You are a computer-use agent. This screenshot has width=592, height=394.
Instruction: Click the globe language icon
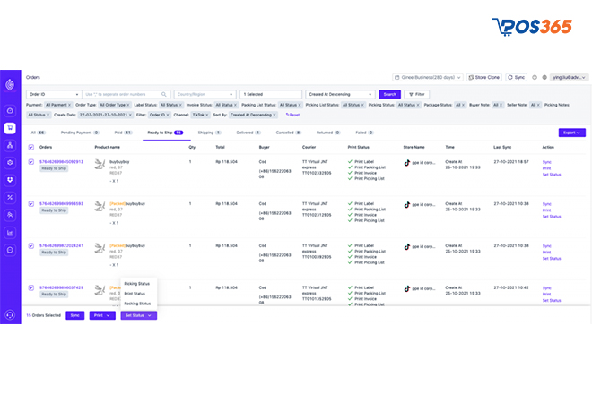[x=544, y=78]
